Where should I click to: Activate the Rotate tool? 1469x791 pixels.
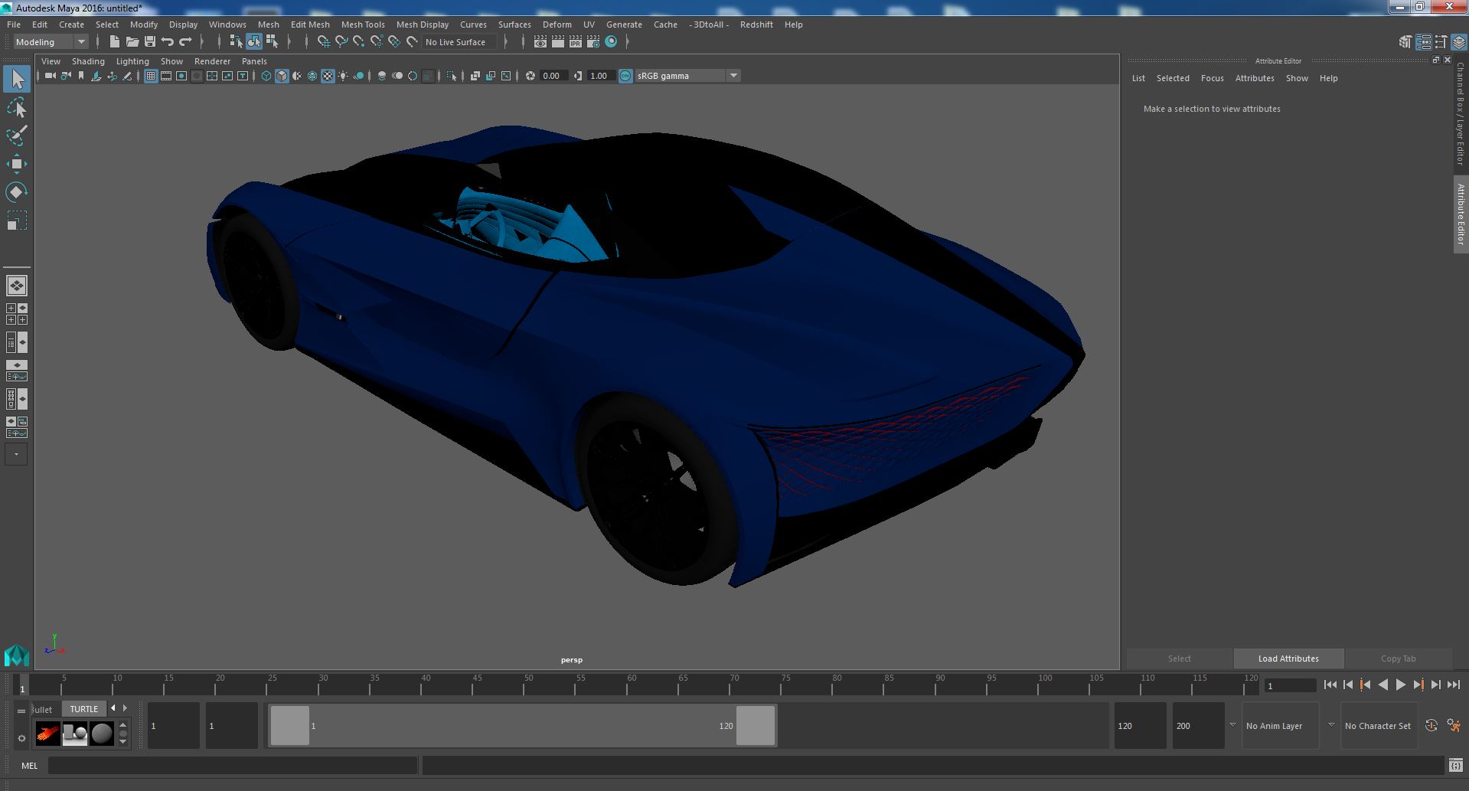[x=17, y=191]
